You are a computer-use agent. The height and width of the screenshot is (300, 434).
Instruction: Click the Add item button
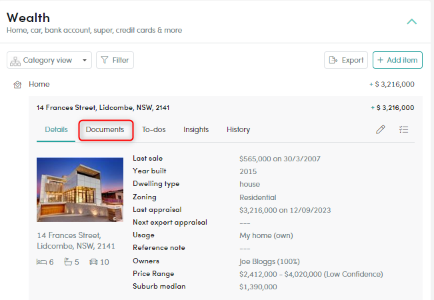(x=397, y=60)
